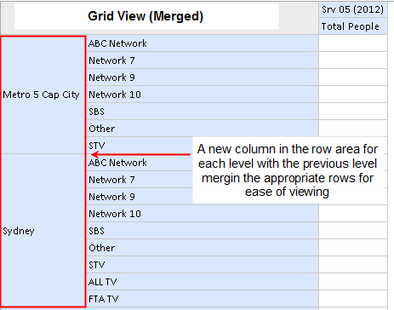This screenshot has width=394, height=310.
Task: Select Network 7 row under Sydney
Action: (x=140, y=180)
